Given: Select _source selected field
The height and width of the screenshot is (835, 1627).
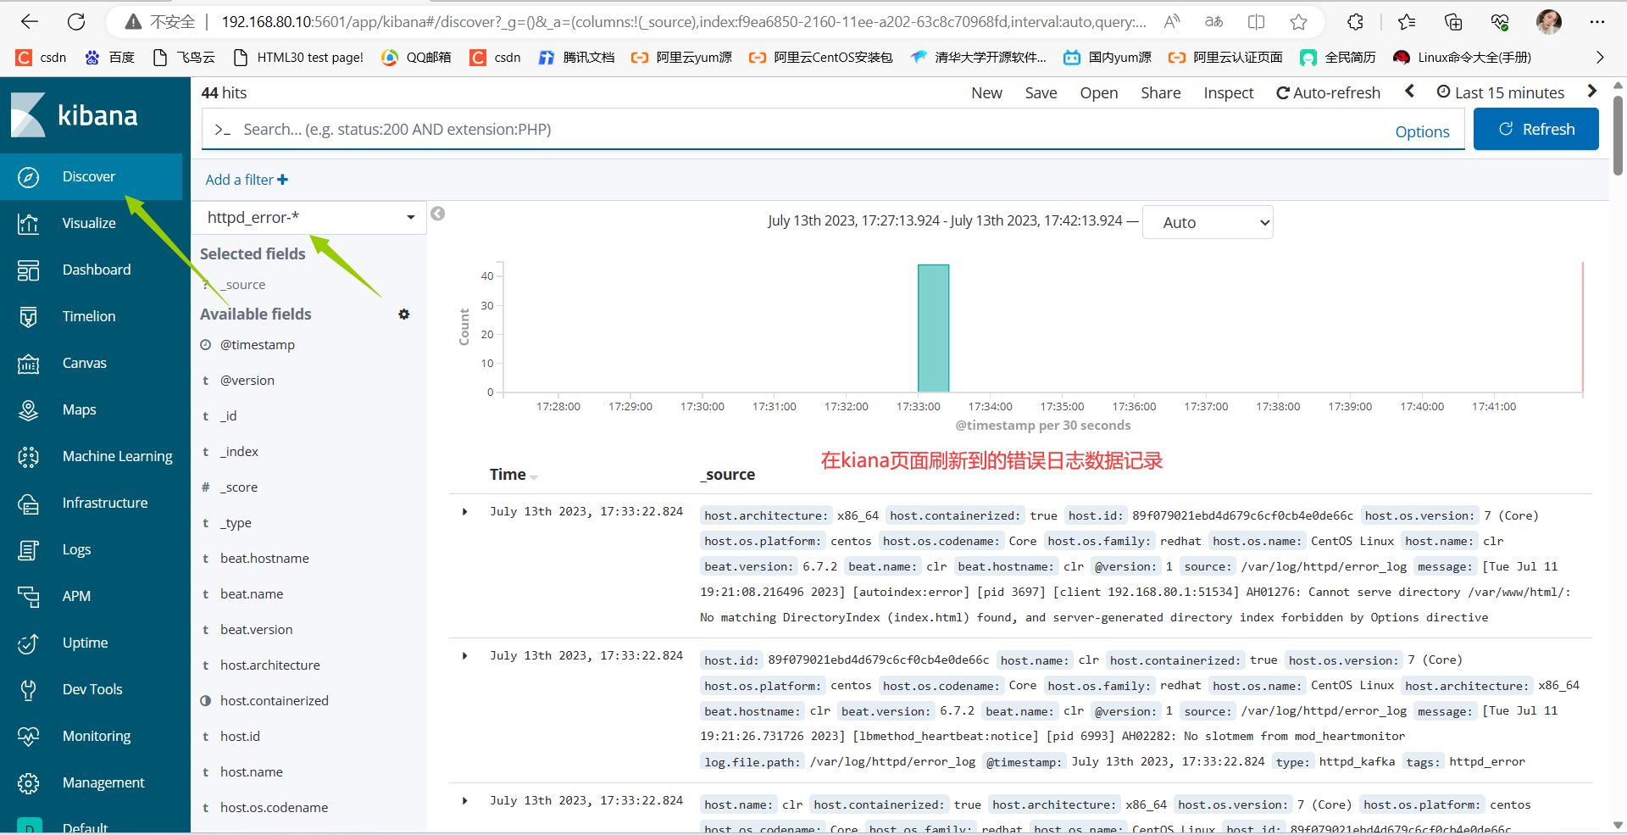Looking at the screenshot, I should (243, 285).
